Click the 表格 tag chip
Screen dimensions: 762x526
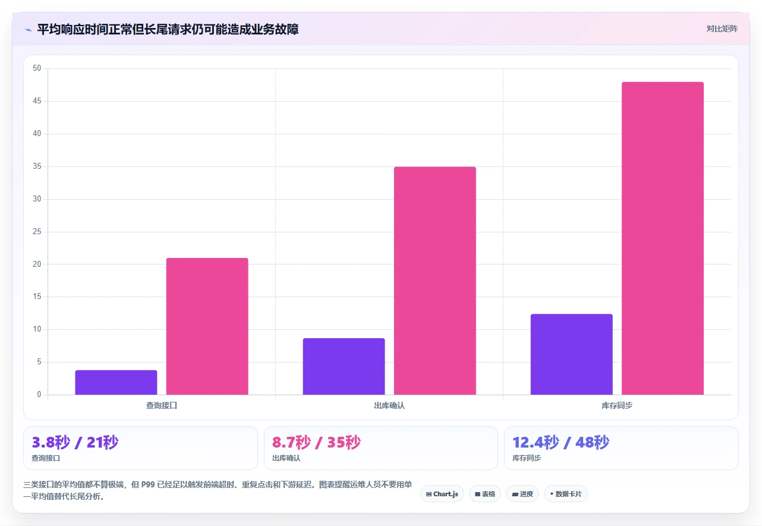(x=485, y=494)
